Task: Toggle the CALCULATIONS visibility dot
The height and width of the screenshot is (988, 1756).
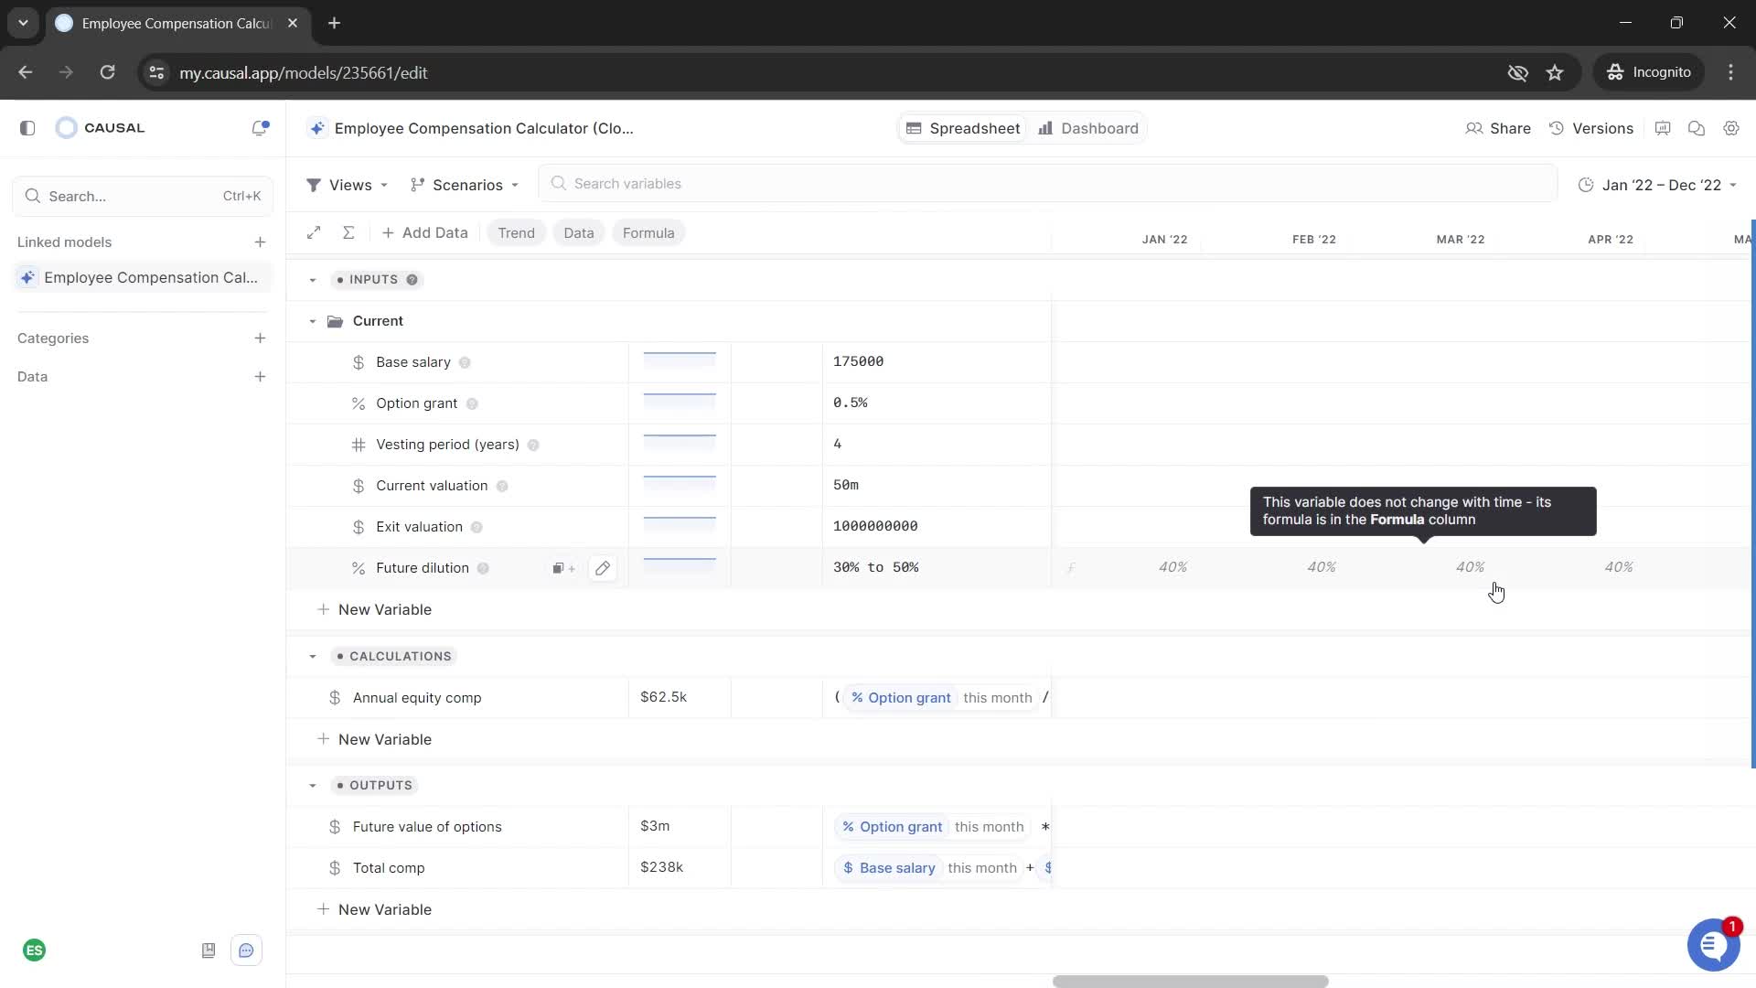Action: pos(339,655)
